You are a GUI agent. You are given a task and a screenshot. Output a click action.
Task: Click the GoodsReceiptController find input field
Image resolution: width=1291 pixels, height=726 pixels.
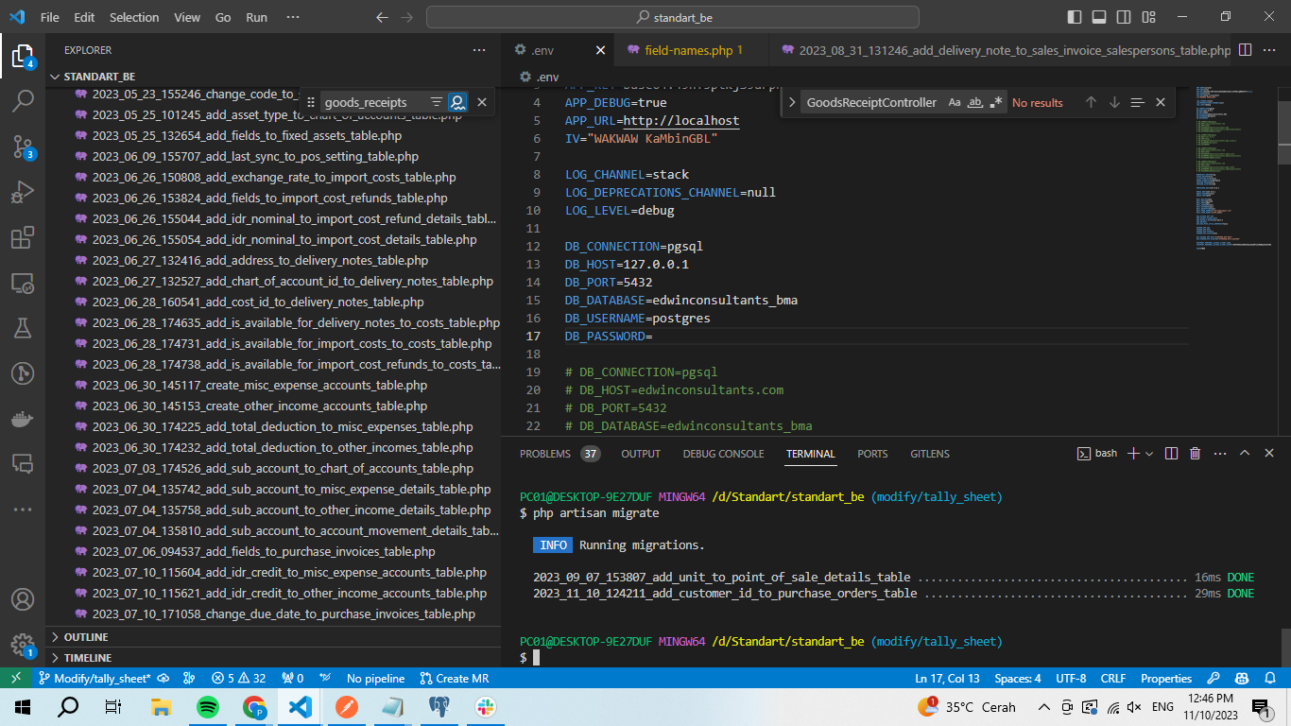coord(869,102)
